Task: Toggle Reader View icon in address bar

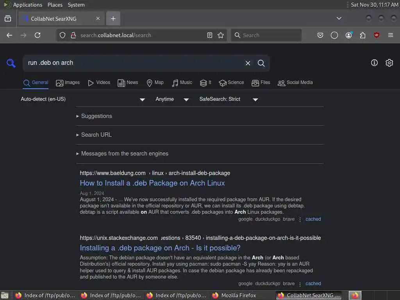Action: point(210,35)
